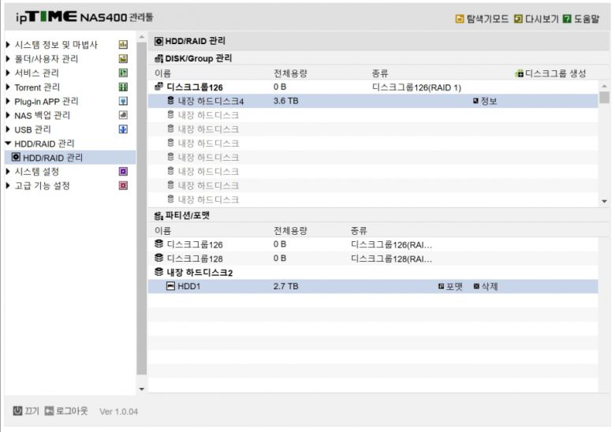Click the 서비스 관리 green icon
The height and width of the screenshot is (432, 615).
click(123, 73)
